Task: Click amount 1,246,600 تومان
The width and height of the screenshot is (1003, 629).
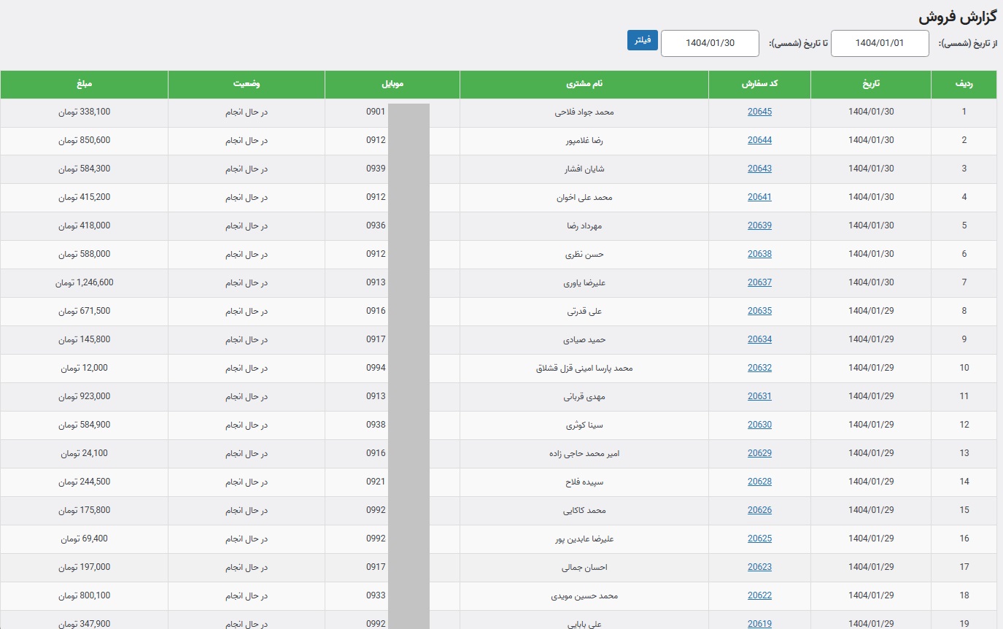Action: pyautogui.click(x=84, y=283)
